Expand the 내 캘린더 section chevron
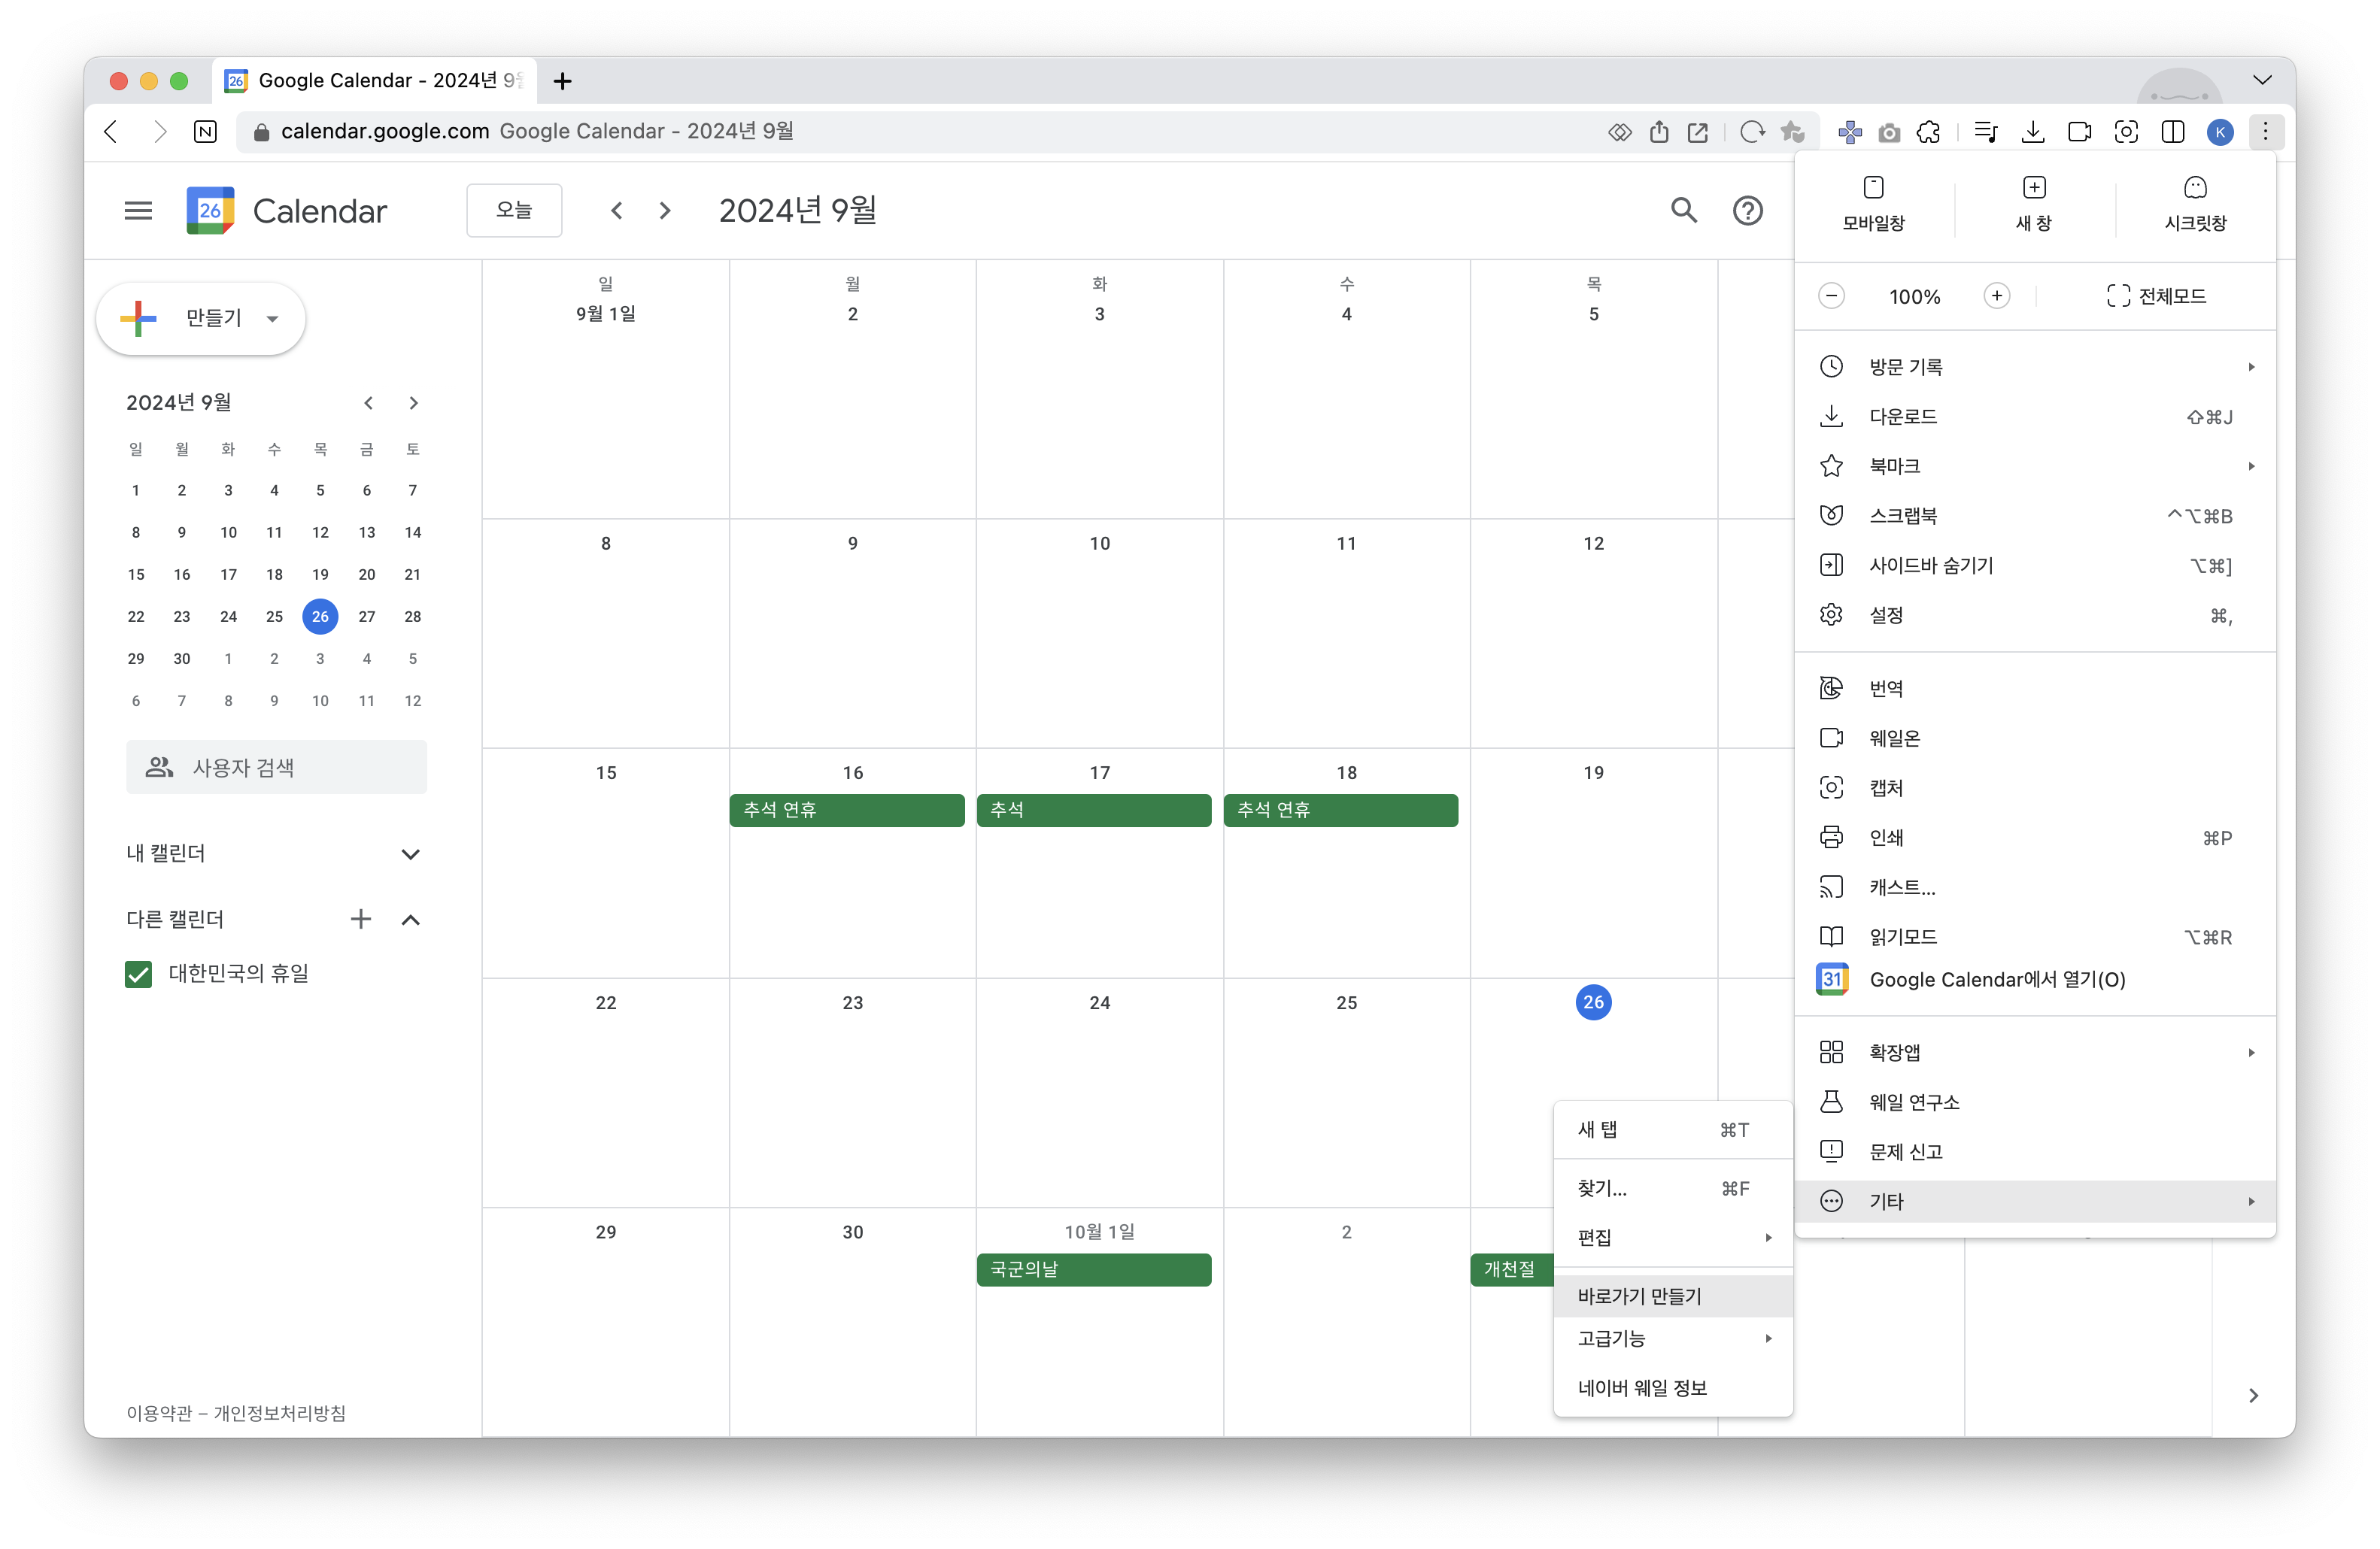This screenshot has width=2380, height=1549. [410, 853]
